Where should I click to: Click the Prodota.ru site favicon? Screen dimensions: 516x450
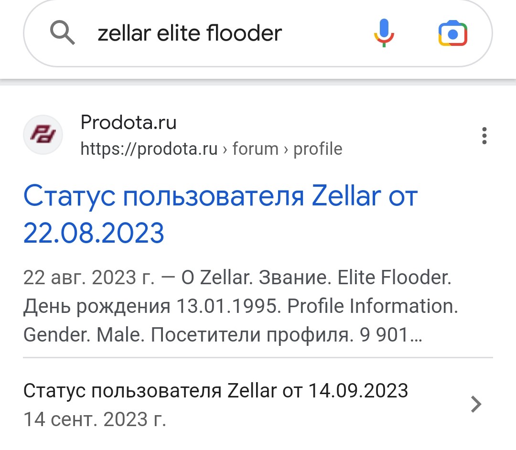43,135
